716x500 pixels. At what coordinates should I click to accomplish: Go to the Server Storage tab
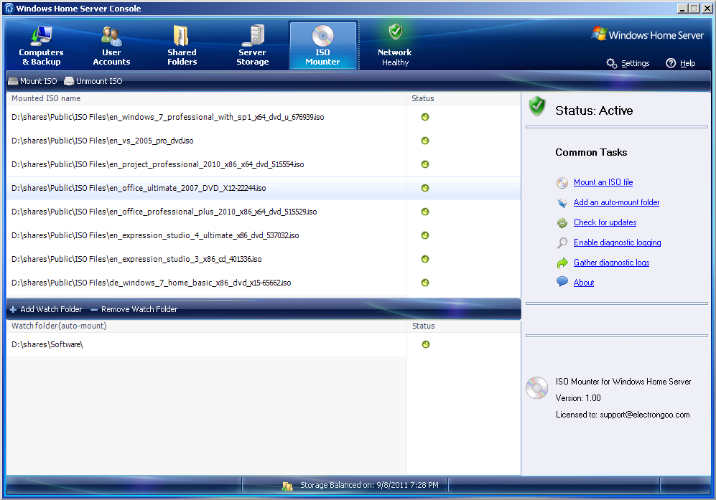pos(253,46)
